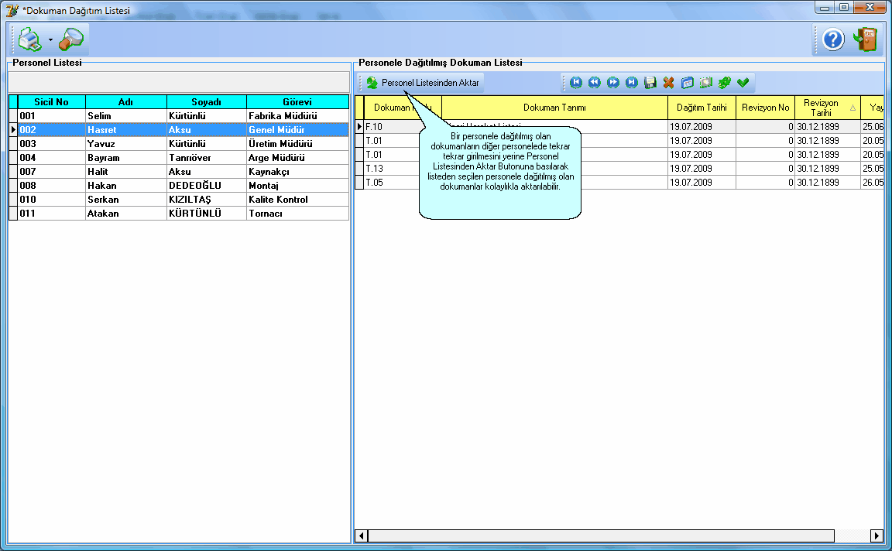Click Personel Listesinden Aktar button
This screenshot has width=892, height=551.
(x=423, y=83)
